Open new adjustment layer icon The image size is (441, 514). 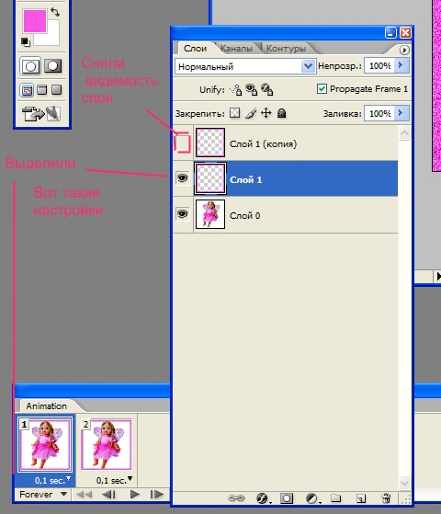point(313,498)
